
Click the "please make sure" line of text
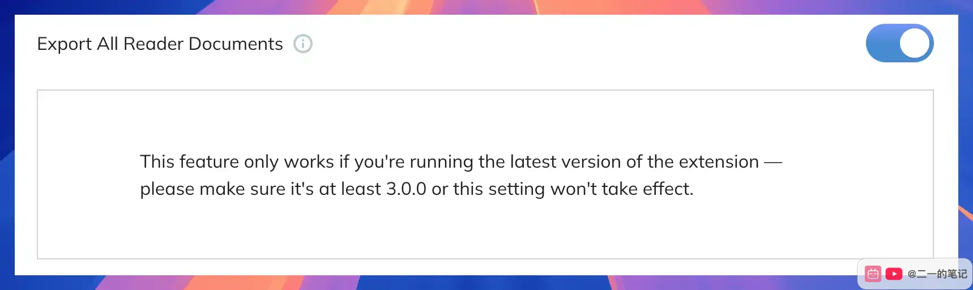pos(212,189)
